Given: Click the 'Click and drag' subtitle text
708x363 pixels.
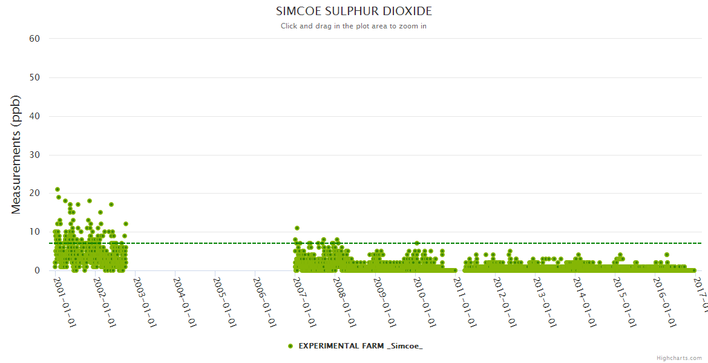Looking at the screenshot, I should point(354,26).
